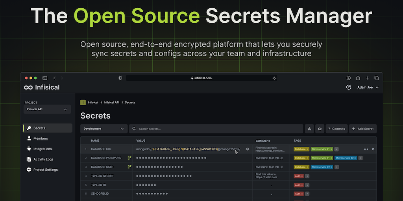Delete the DATABASE_URL row with the X icon
Image resolution: width=403 pixels, height=201 pixels.
point(373,149)
